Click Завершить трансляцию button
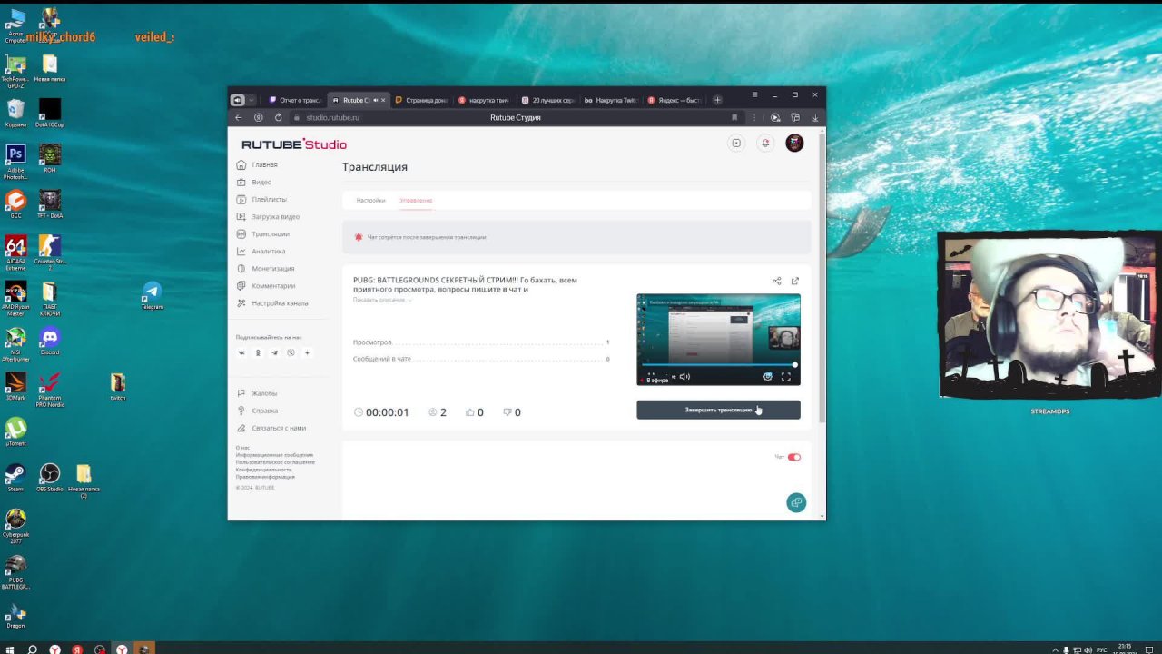 (718, 411)
